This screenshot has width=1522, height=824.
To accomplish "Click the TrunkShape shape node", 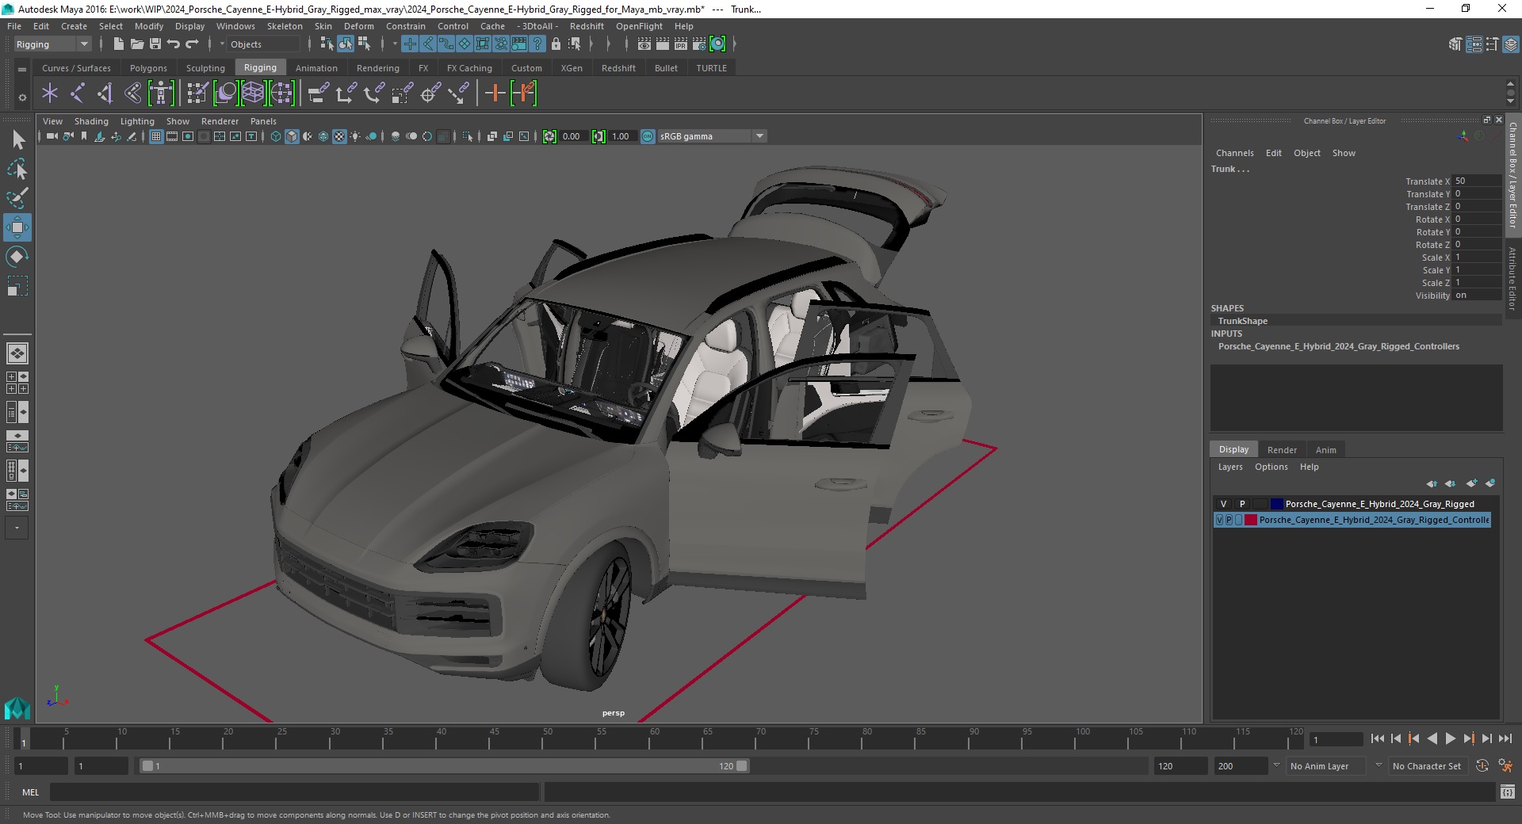I will (x=1242, y=321).
